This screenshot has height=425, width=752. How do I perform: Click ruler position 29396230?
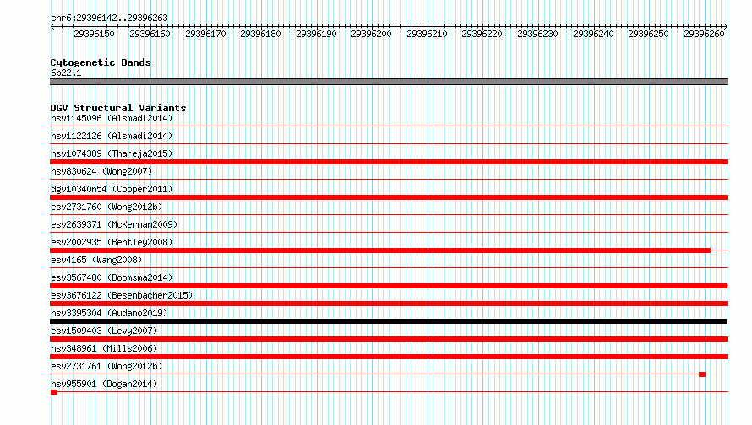pyautogui.click(x=537, y=34)
